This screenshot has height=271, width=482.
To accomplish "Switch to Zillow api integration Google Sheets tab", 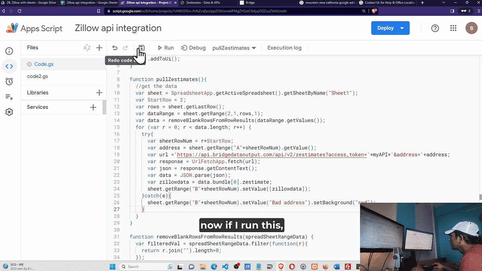I will click(88, 2).
